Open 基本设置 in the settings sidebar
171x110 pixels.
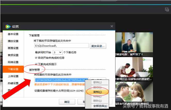pyautogui.click(x=13, y=34)
